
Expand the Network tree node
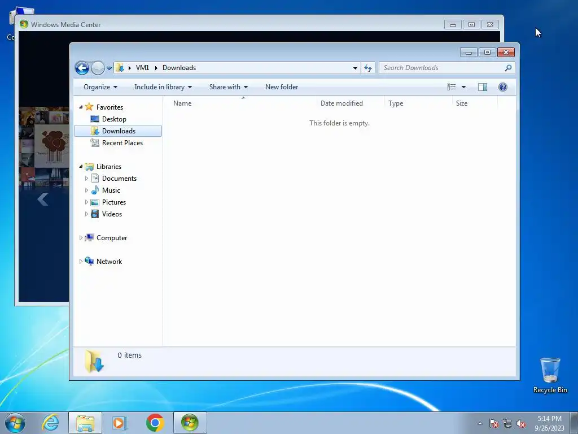81,261
